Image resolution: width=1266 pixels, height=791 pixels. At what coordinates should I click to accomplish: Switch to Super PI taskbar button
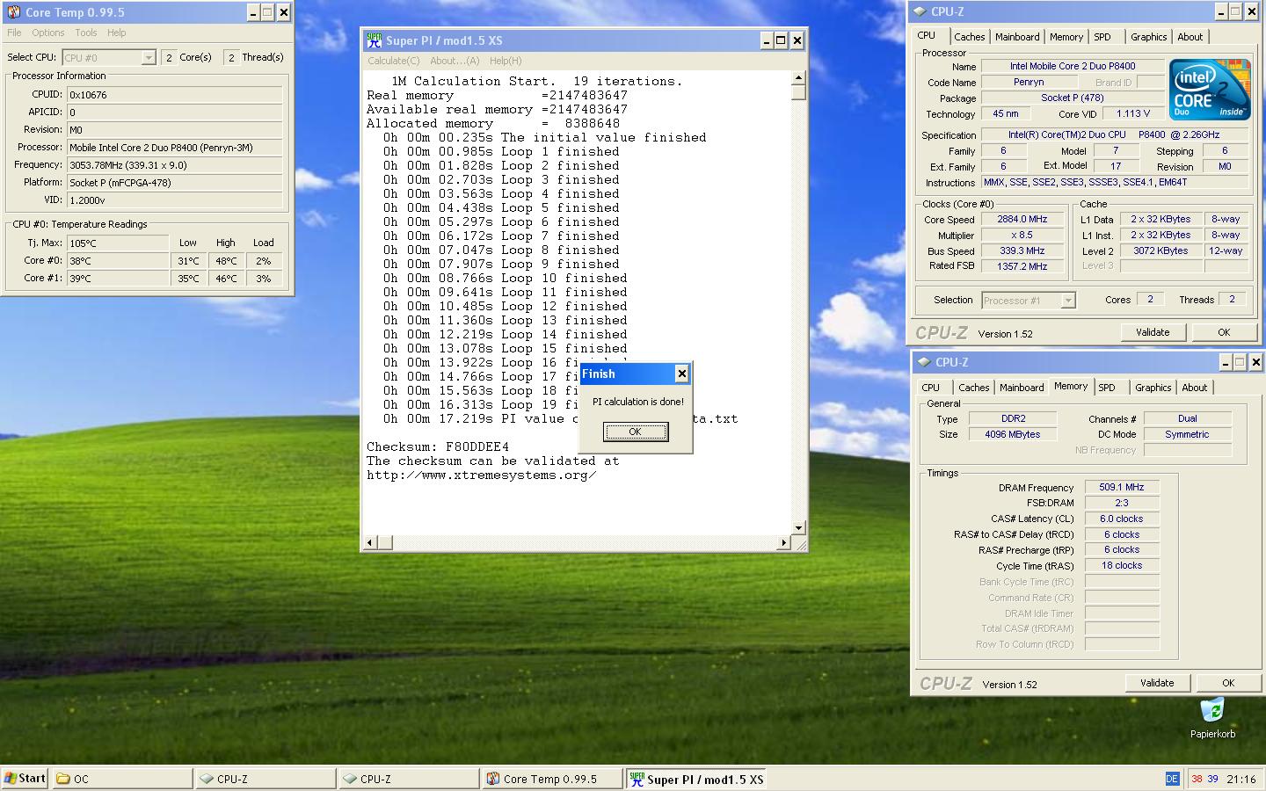(696, 779)
